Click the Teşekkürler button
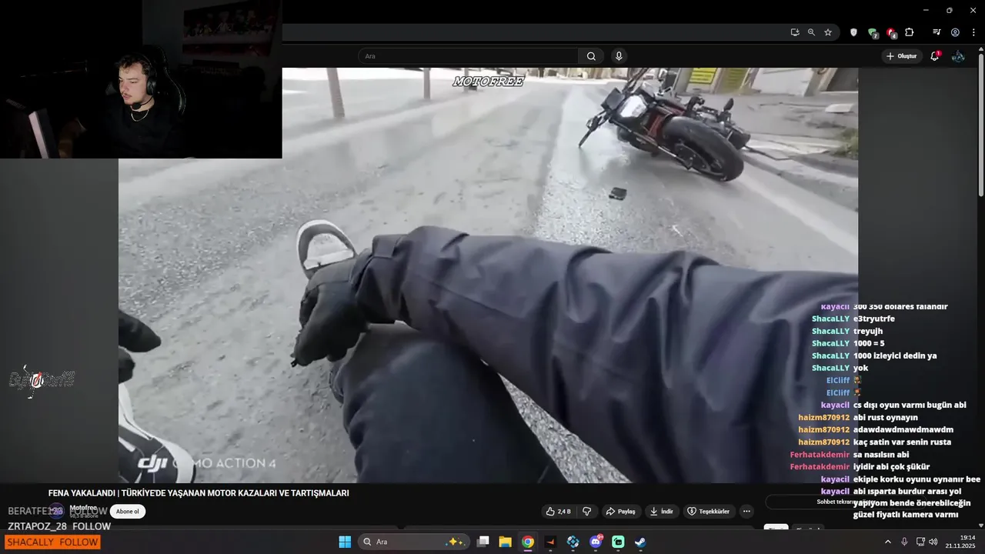 [x=708, y=511]
